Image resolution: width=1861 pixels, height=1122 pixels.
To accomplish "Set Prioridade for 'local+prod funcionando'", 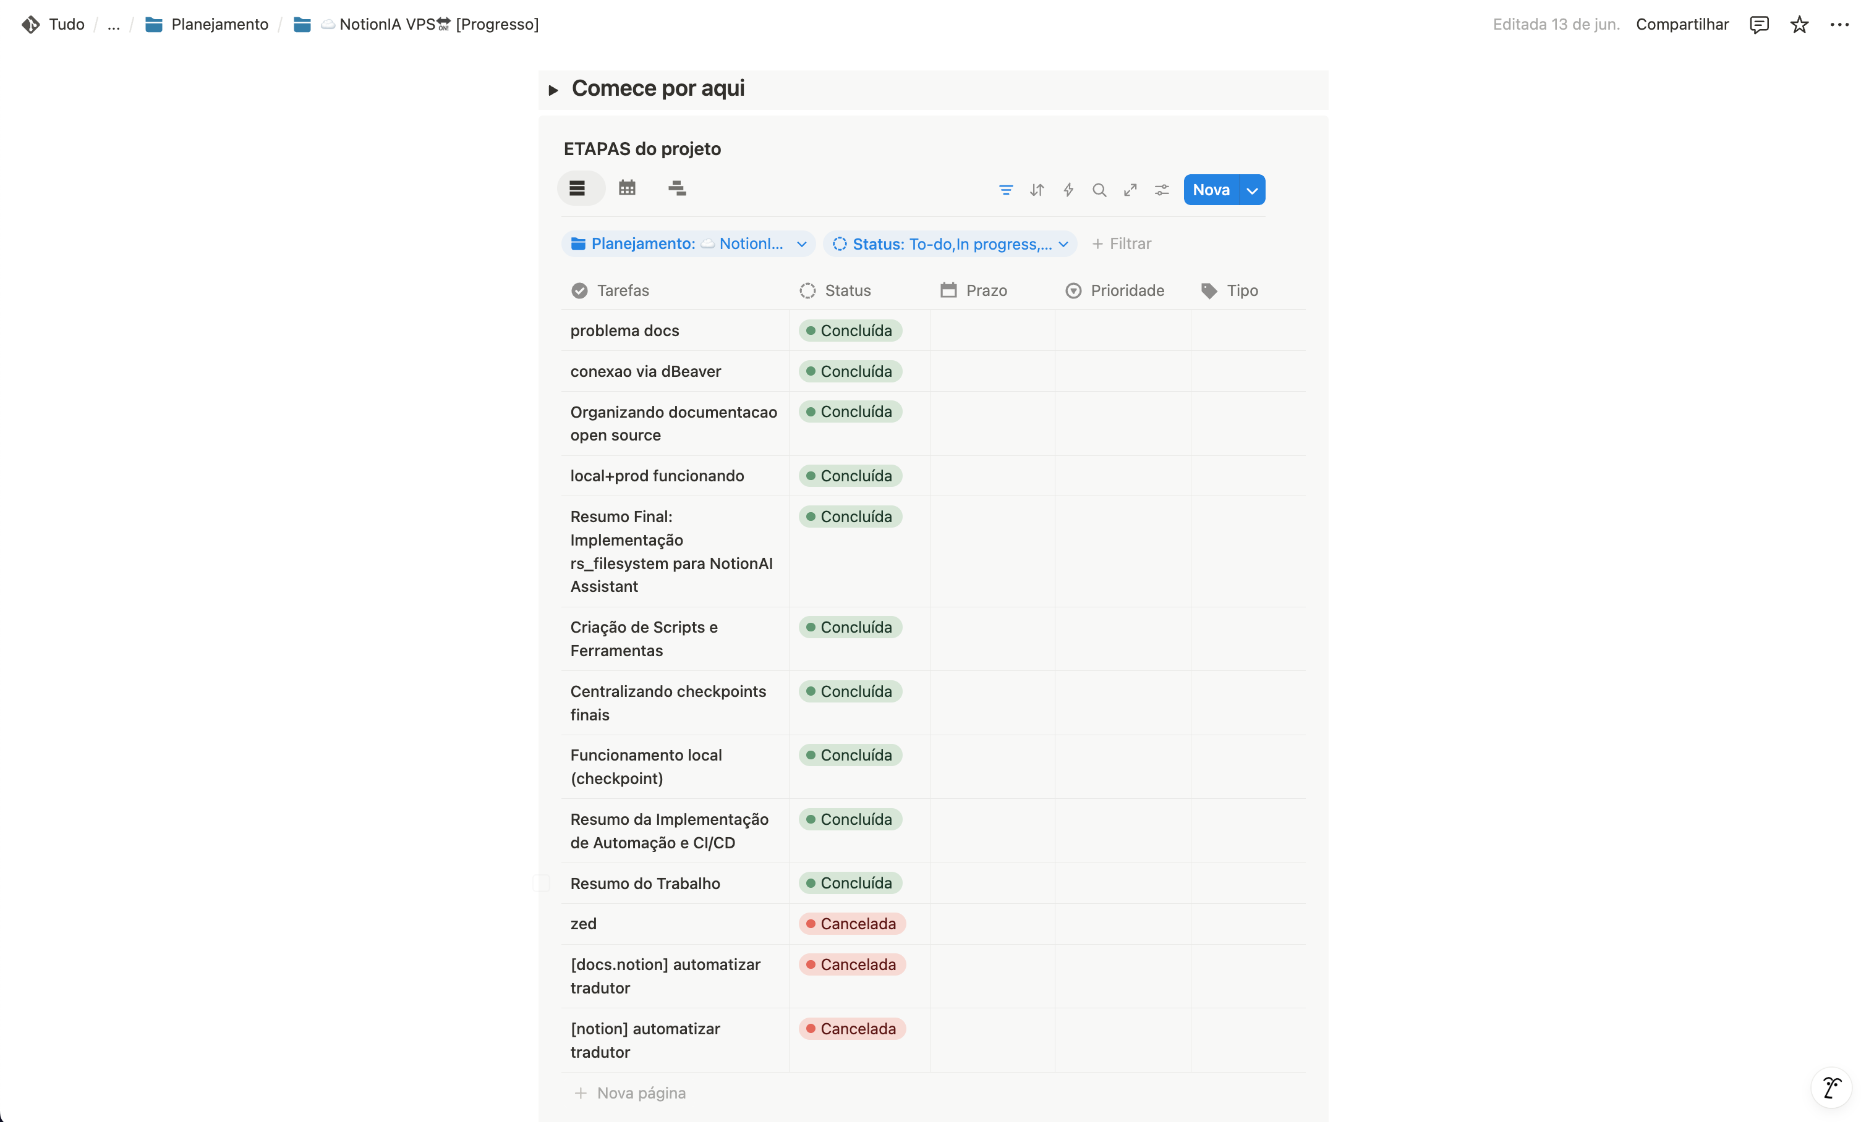I will click(x=1122, y=475).
